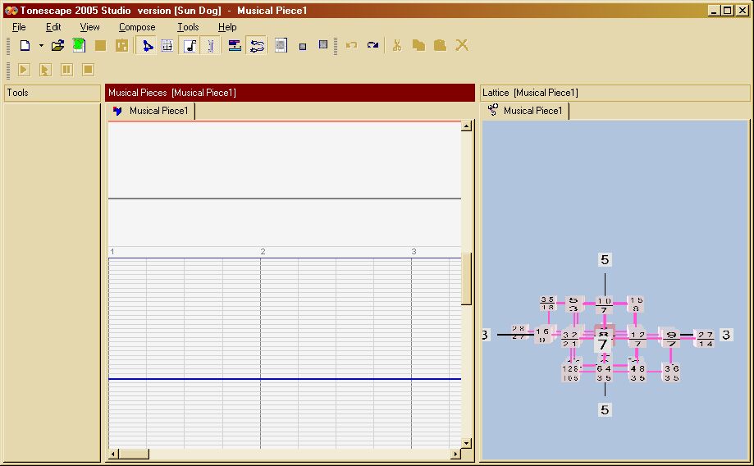Click the Copy icon
Viewport: 754px width, 466px height.
click(418, 46)
